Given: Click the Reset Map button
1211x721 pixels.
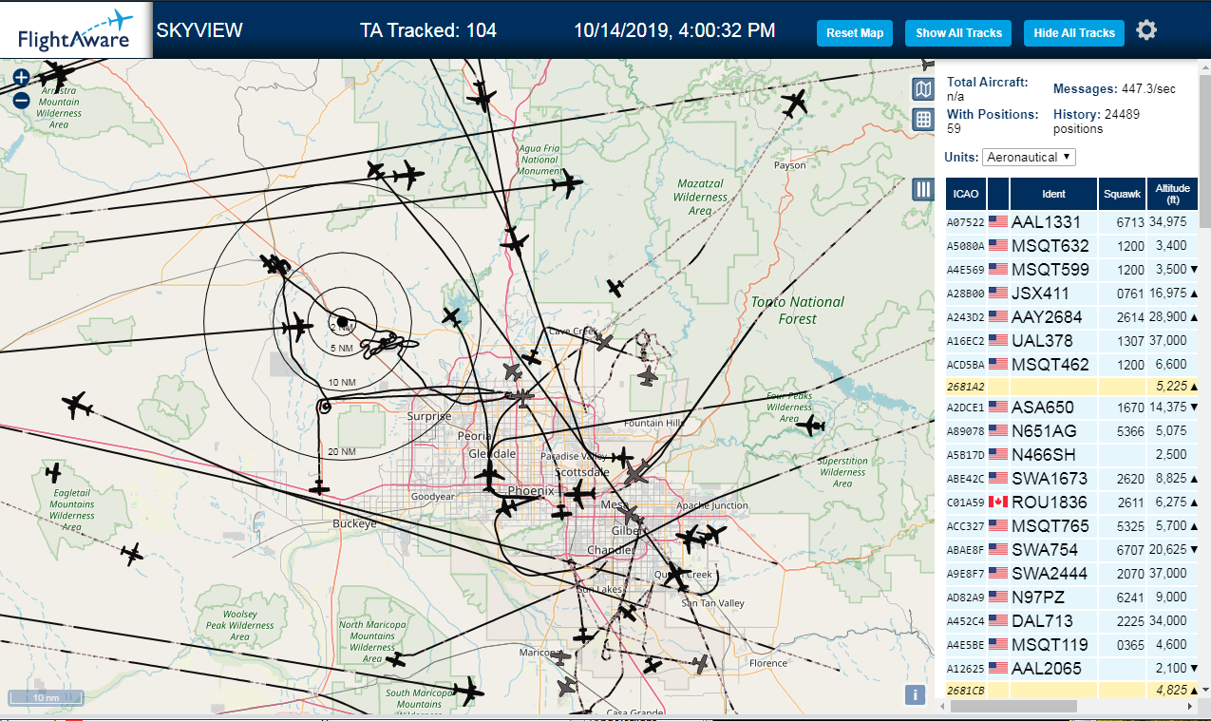Looking at the screenshot, I should 855,32.
